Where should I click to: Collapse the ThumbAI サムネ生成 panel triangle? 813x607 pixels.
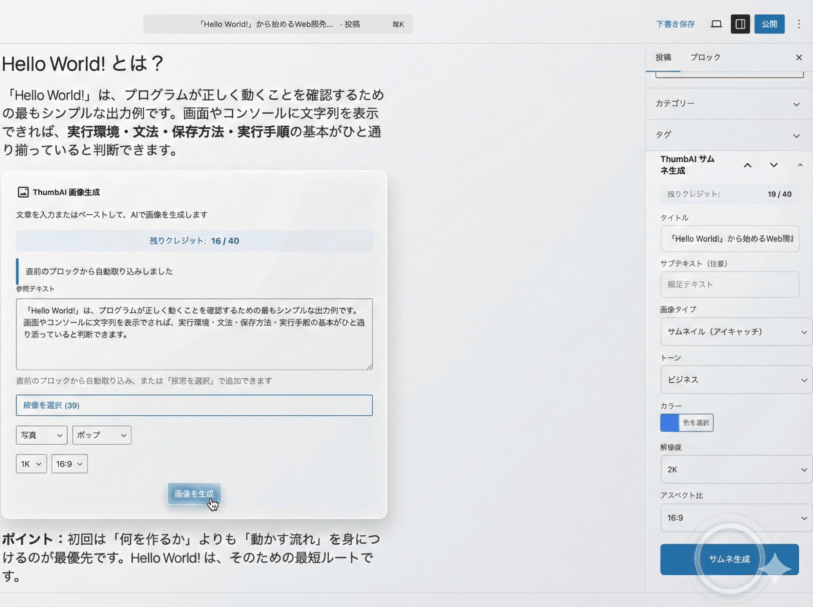pos(800,165)
